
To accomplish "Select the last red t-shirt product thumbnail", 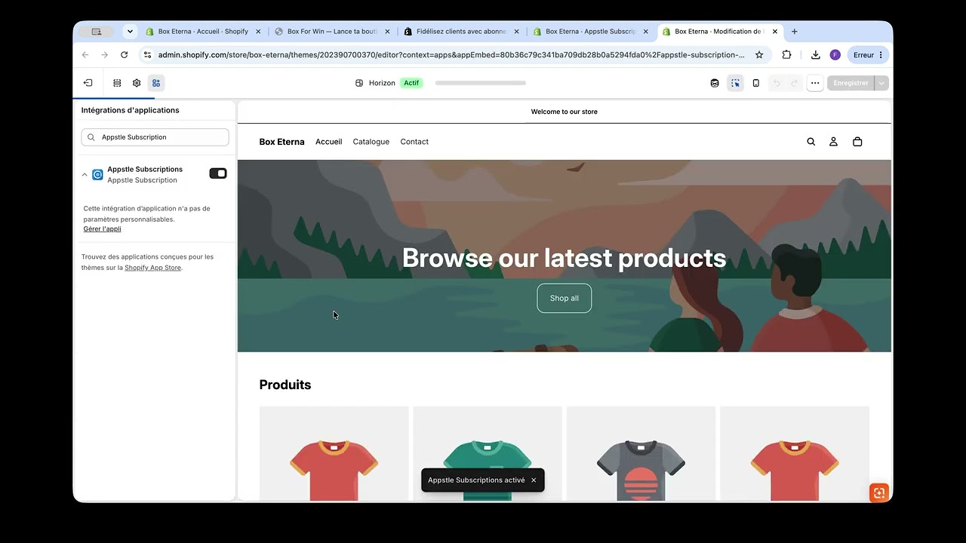I will 795,454.
